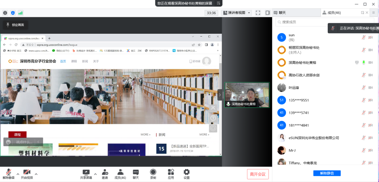Toggle microphone for member sun

[x=364, y=38]
